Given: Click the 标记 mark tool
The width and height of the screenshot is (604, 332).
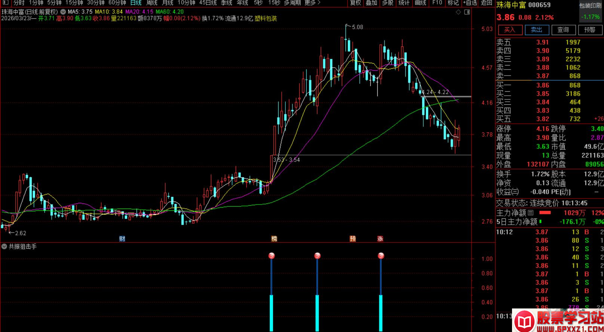Looking at the screenshot, I should click(x=453, y=3).
